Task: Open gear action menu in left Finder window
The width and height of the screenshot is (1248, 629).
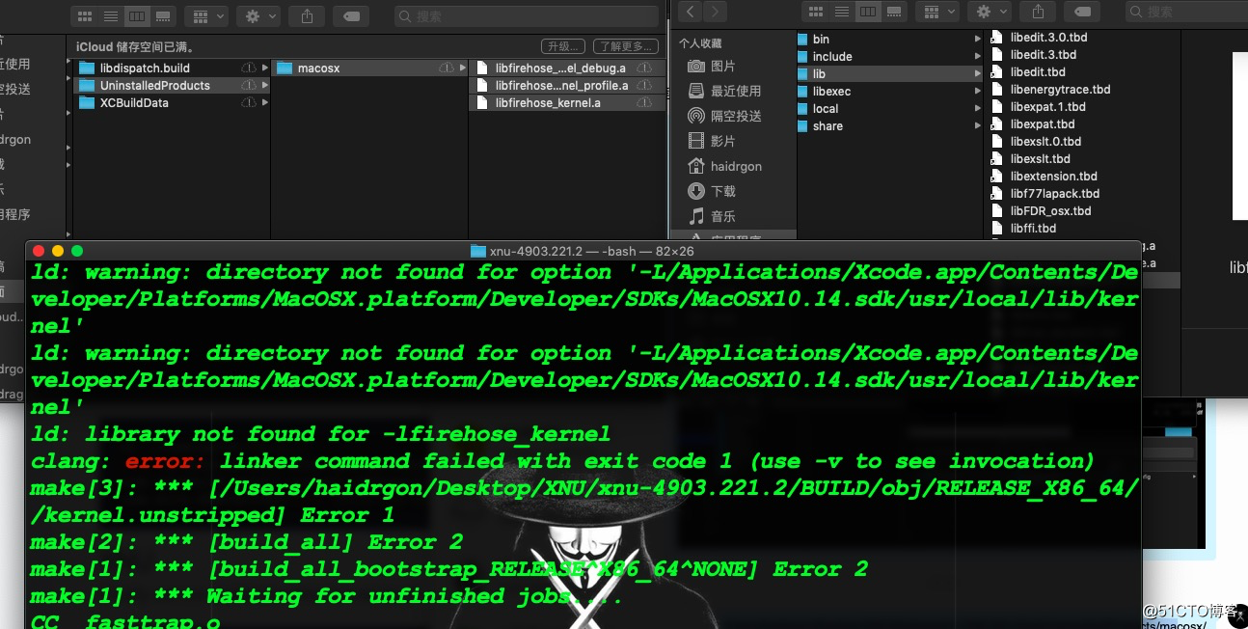Action: click(x=258, y=15)
